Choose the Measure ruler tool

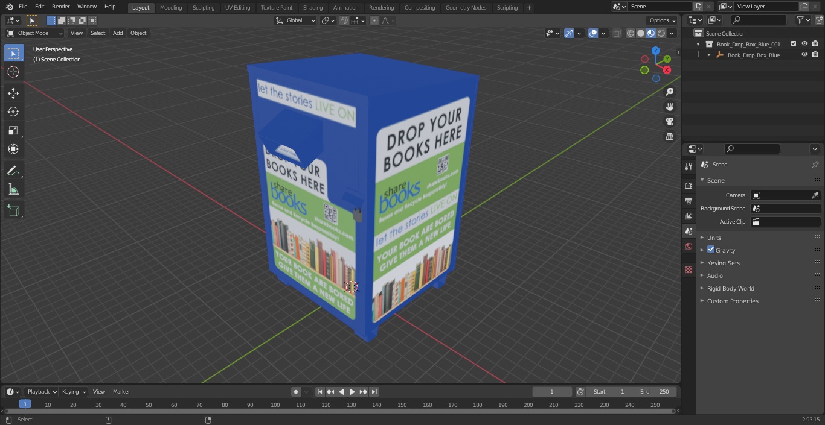[x=13, y=189]
